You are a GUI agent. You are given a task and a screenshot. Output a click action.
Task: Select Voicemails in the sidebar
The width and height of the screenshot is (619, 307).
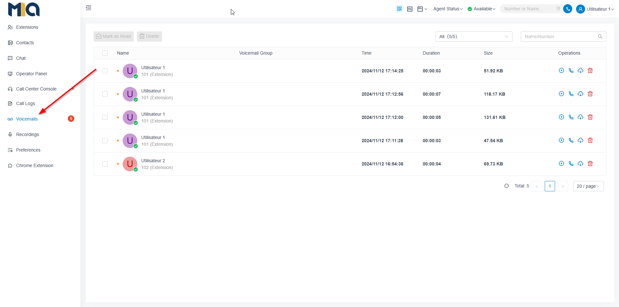point(27,119)
